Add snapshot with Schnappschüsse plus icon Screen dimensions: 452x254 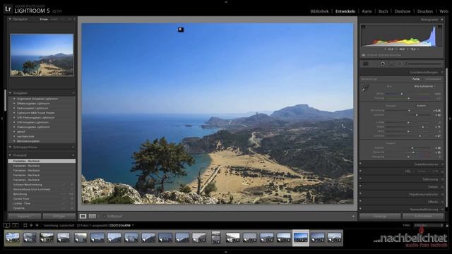point(73,147)
